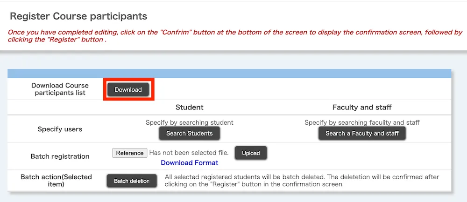The height and width of the screenshot is (202, 467).
Task: Click the Batch registration row label
Action: pyautogui.click(x=60, y=156)
